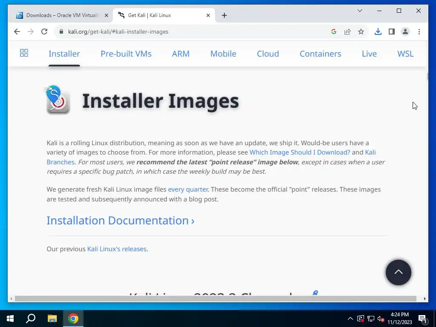Screen dimensions: 436x327
Task: Click the muted volume tray icon
Action: point(381,318)
